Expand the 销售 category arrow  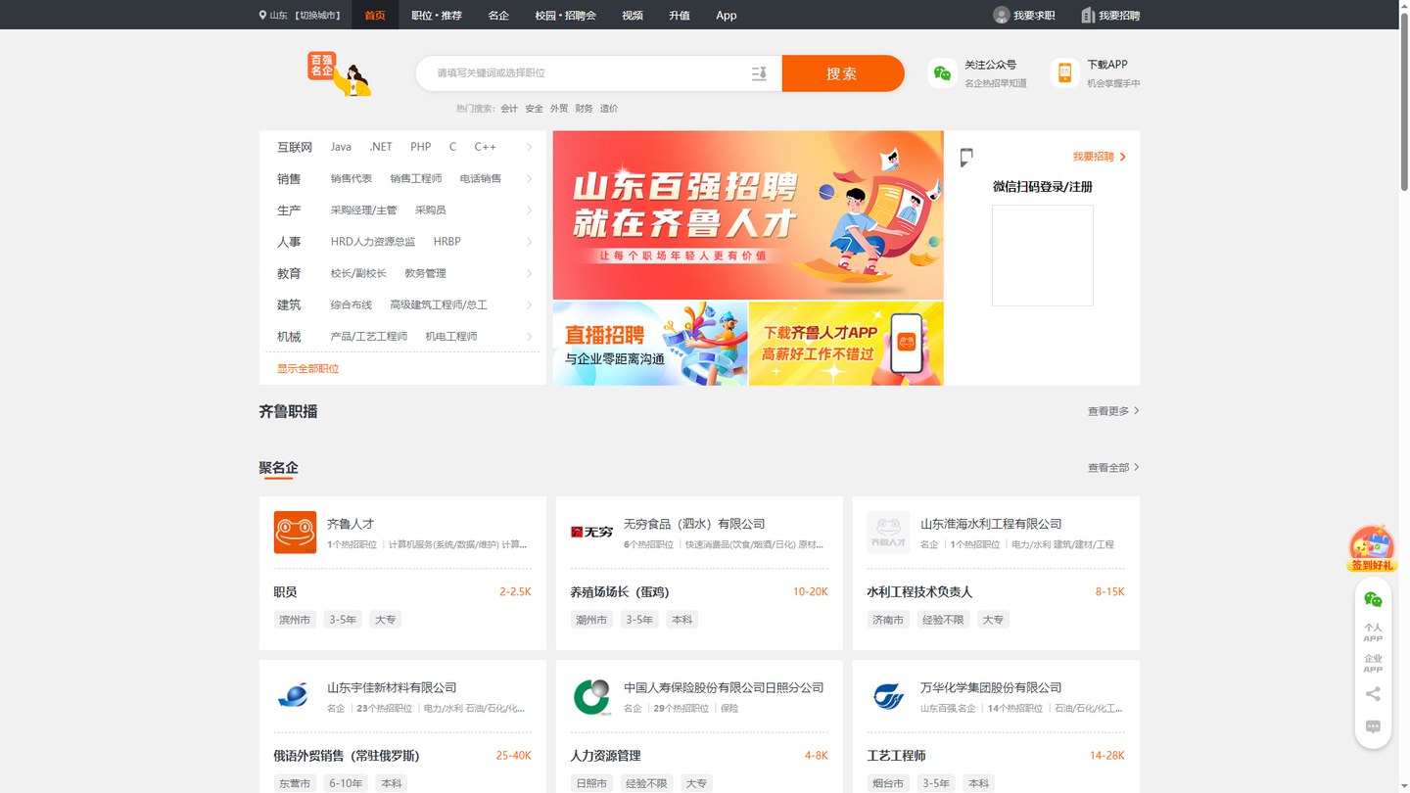pyautogui.click(x=529, y=179)
